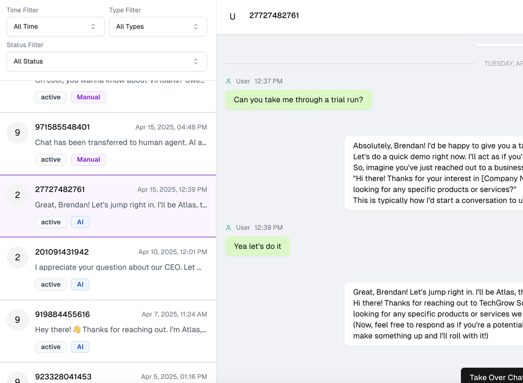The height and width of the screenshot is (383, 523).
Task: Click active tag on conversation 27727482761
Action: click(51, 222)
